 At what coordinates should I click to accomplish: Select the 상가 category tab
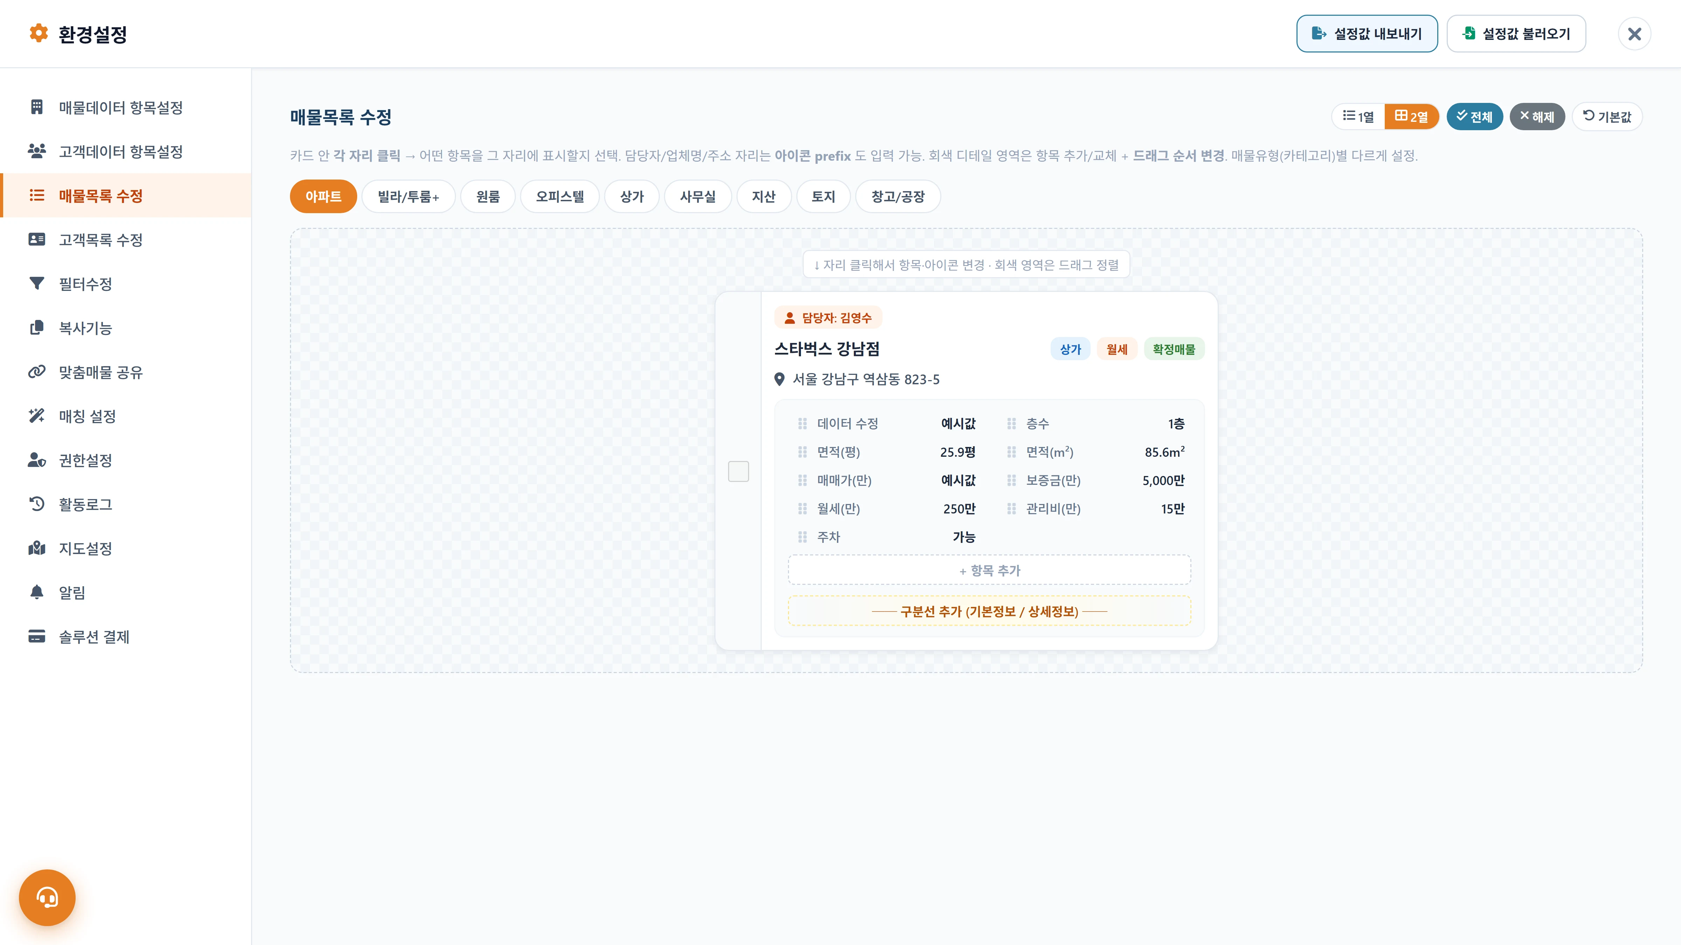point(632,196)
